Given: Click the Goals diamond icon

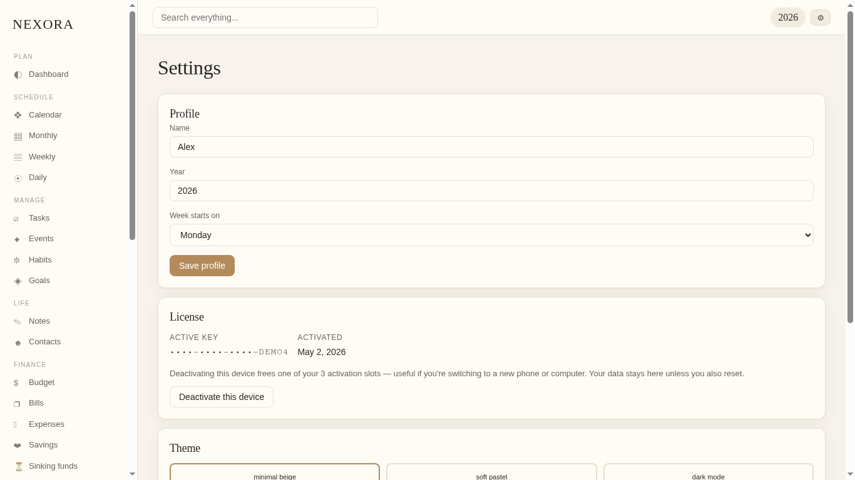Looking at the screenshot, I should (x=18, y=281).
